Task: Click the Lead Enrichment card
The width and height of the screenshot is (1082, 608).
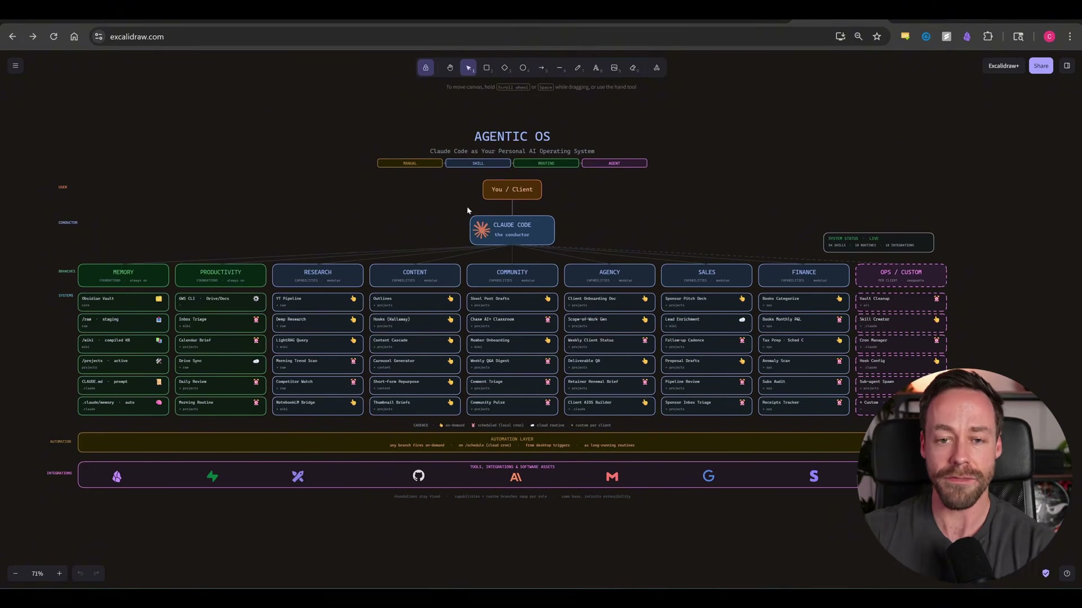Action: pos(707,323)
